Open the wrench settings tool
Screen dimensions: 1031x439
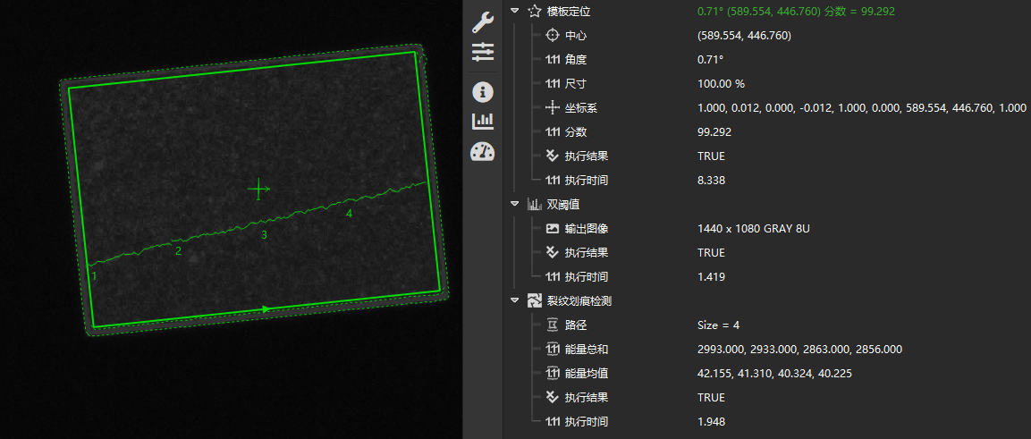pos(482,22)
